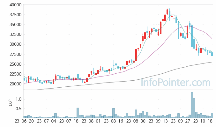Click the 32500 price axis label
Viewport: 216px width, 127px height.
15,34
